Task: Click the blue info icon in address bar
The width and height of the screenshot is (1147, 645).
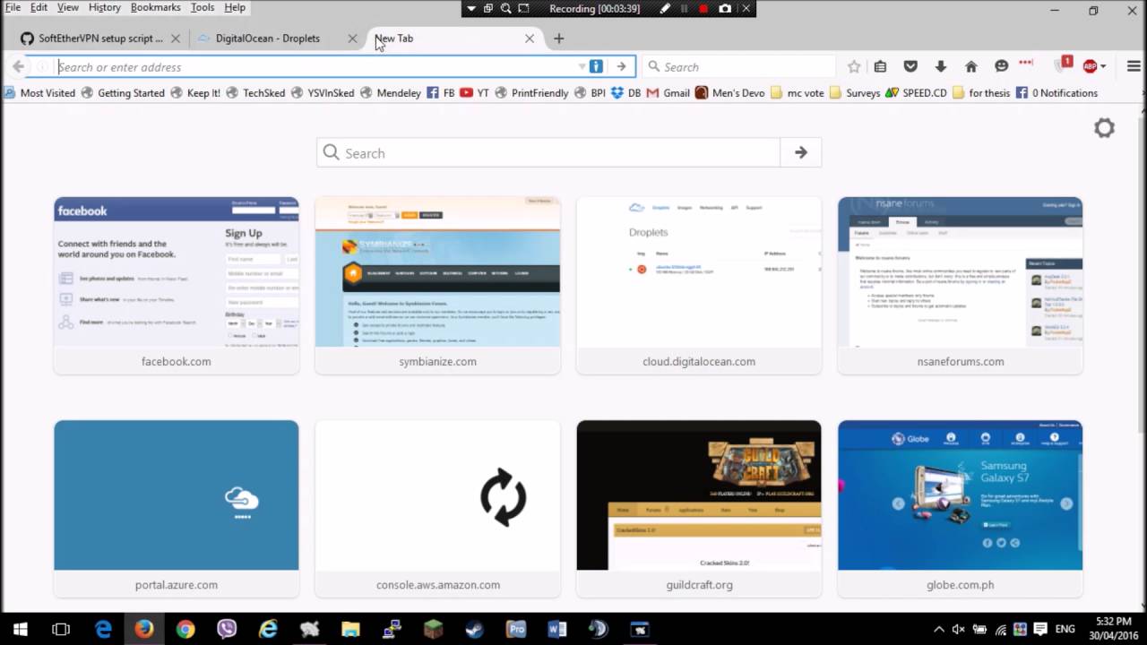Action: [x=596, y=66]
